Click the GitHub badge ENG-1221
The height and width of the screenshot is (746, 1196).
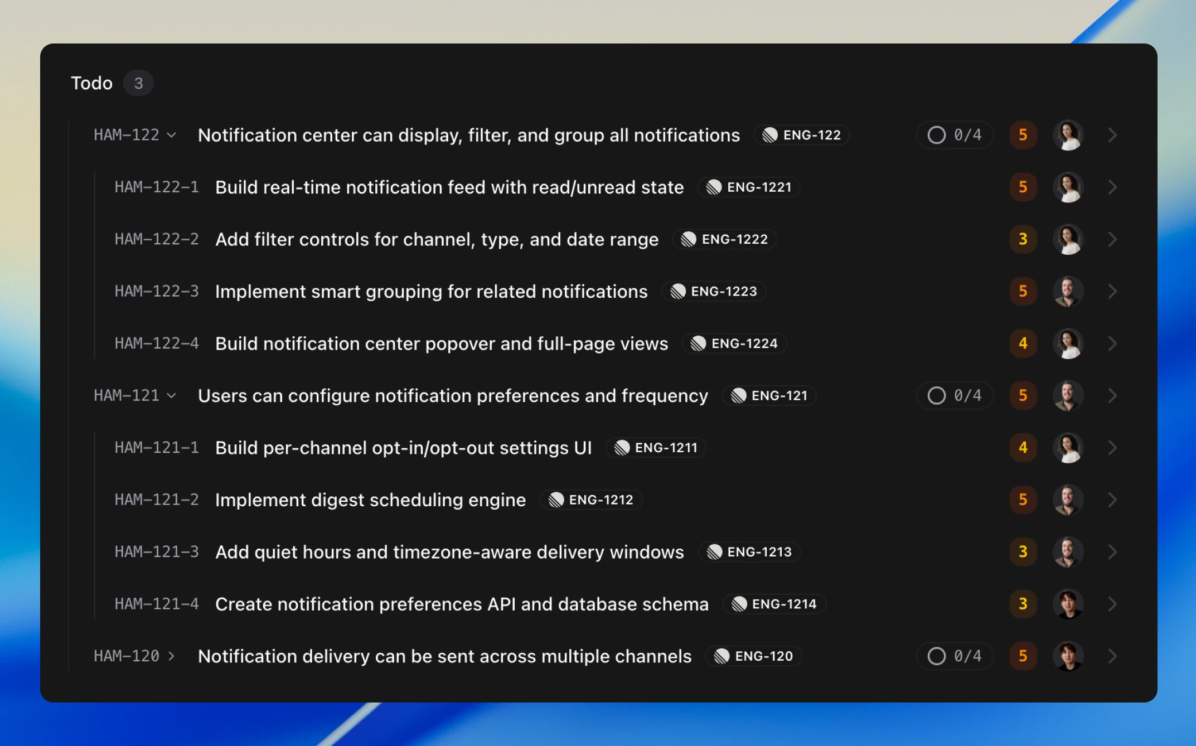(x=748, y=187)
